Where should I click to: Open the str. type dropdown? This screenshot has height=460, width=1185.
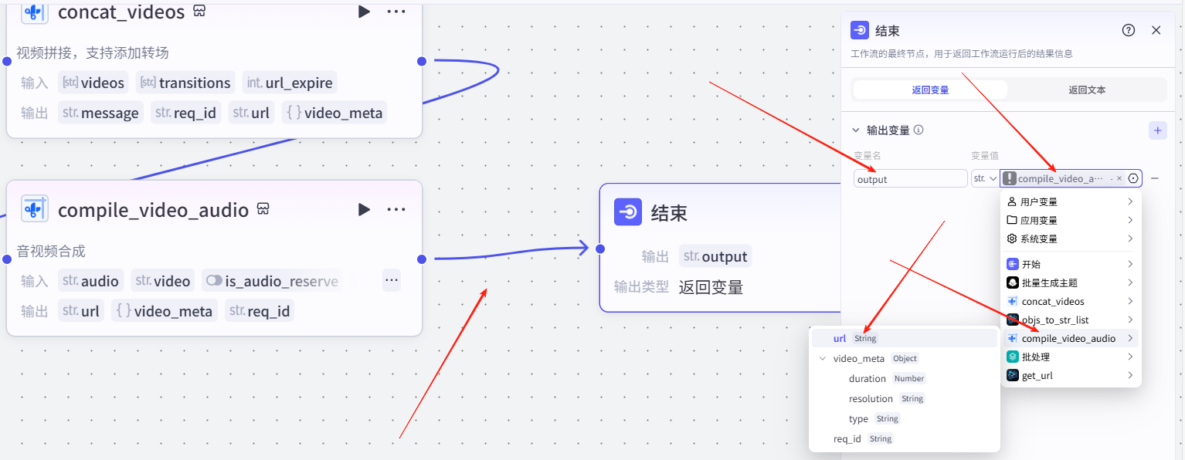coord(985,178)
